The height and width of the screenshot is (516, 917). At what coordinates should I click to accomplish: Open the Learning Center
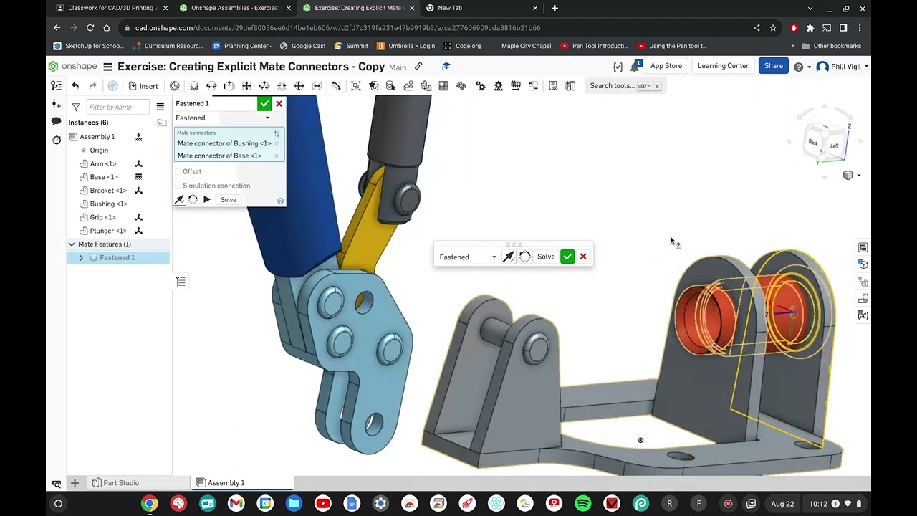pyautogui.click(x=723, y=66)
